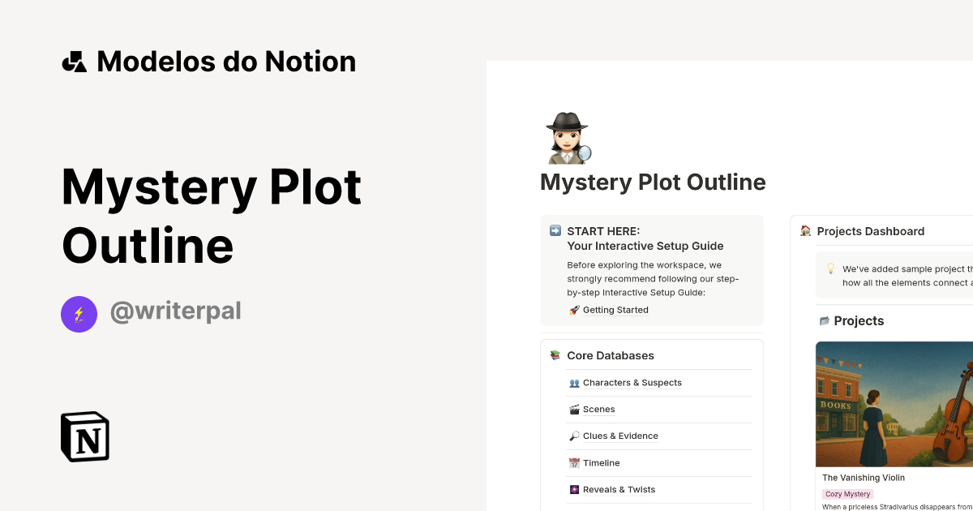
Task: Open the Timeline page
Action: coord(601,462)
